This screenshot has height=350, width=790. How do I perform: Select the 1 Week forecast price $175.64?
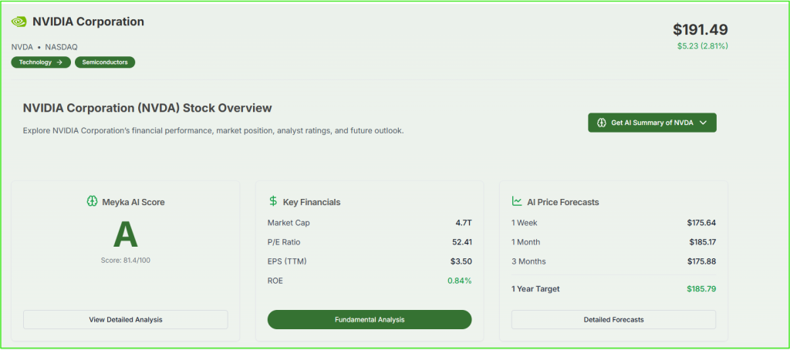coord(701,223)
